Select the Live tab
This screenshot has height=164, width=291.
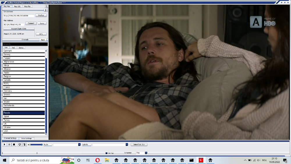click(x=6, y=48)
